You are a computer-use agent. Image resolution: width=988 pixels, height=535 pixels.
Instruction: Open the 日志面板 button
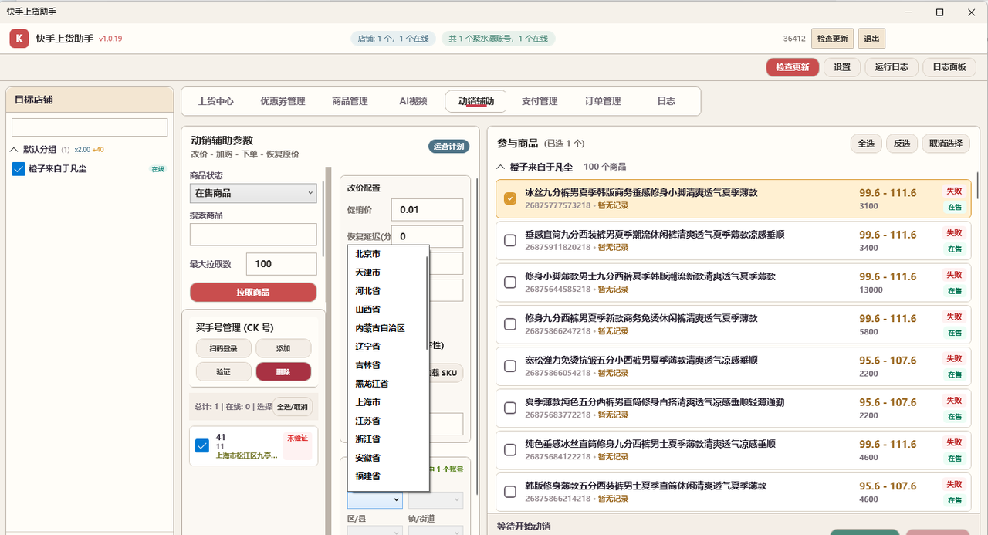pyautogui.click(x=949, y=67)
